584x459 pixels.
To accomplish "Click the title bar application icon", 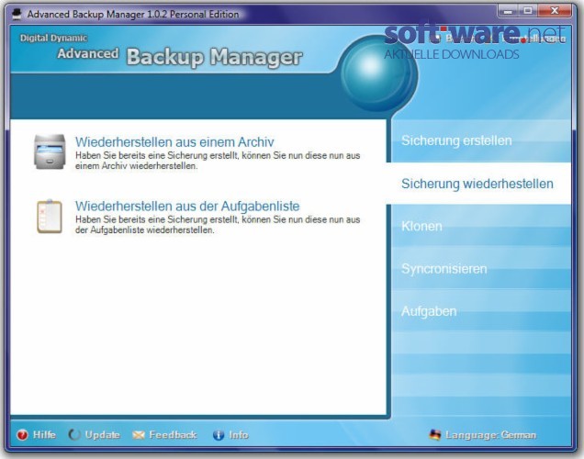I will tap(17, 14).
